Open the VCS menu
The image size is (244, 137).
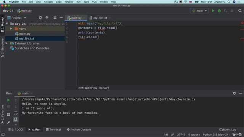pos(94,2)
